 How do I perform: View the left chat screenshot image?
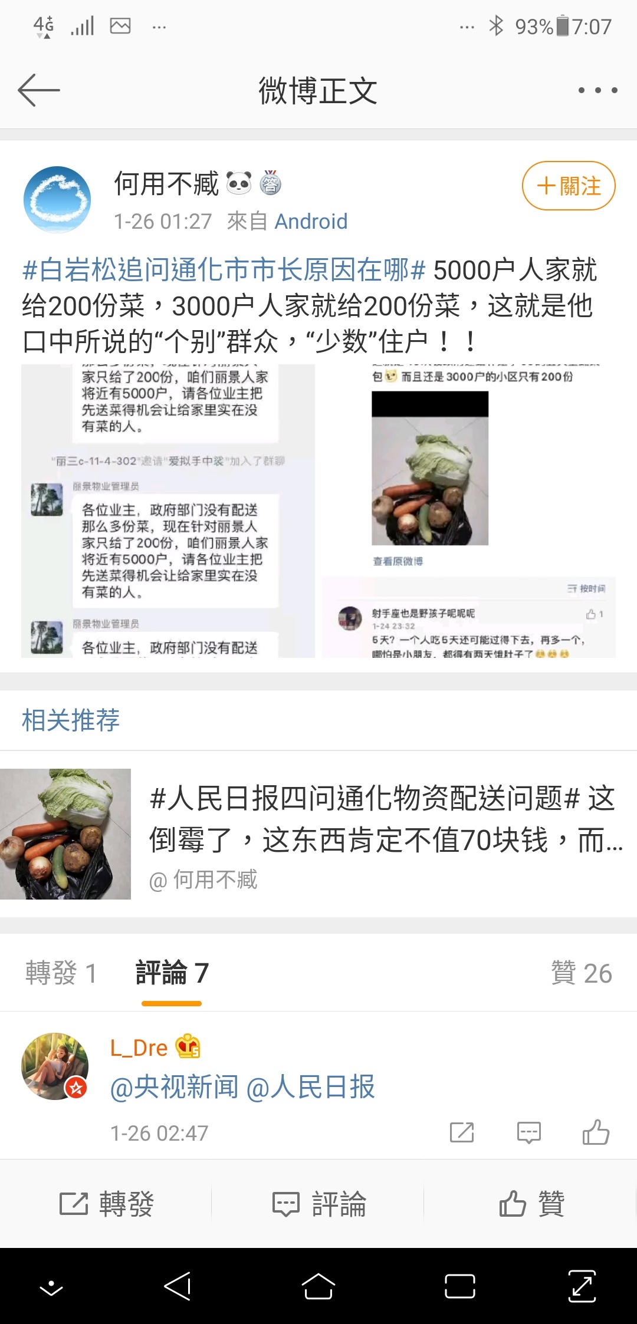[x=168, y=511]
